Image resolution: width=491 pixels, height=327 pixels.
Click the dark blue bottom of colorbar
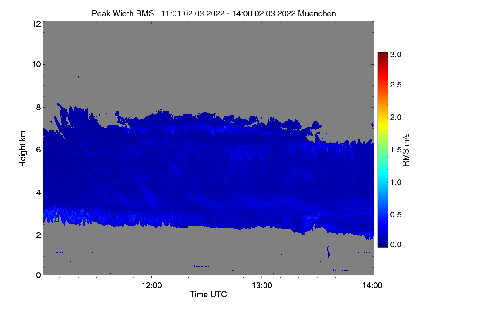[x=383, y=245]
